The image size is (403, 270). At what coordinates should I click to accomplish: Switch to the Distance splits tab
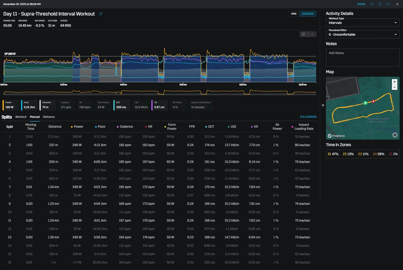point(49,117)
